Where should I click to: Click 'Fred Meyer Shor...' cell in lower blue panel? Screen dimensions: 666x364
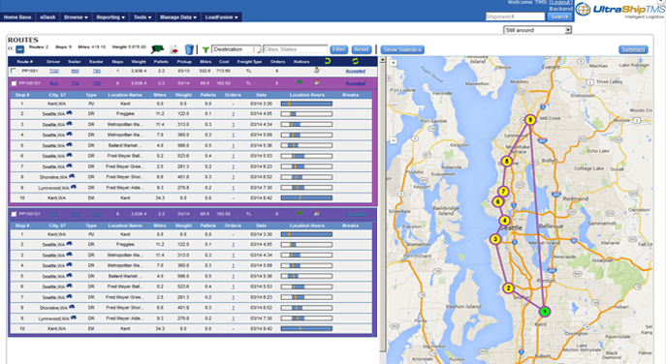click(125, 308)
